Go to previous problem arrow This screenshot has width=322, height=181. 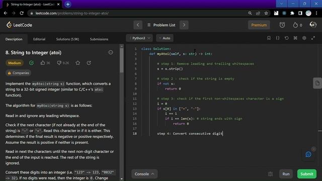pos(138,25)
